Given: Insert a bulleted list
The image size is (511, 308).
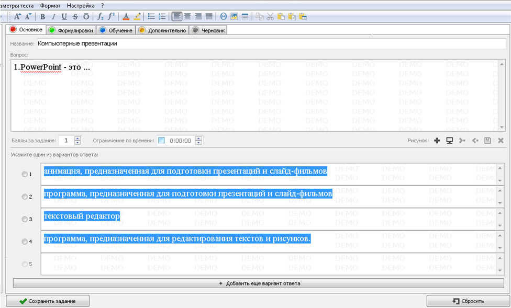Looking at the screenshot, I should (151, 17).
